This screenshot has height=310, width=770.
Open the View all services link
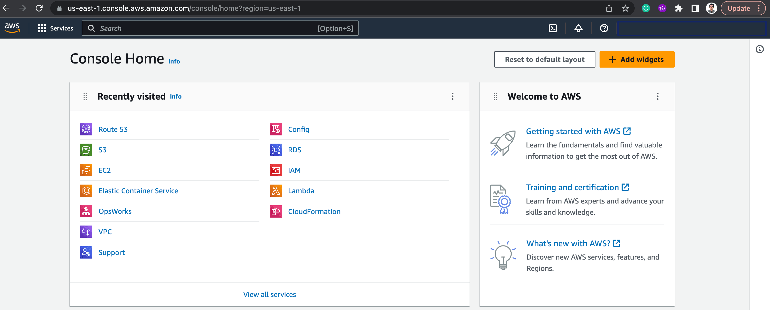[x=269, y=294]
